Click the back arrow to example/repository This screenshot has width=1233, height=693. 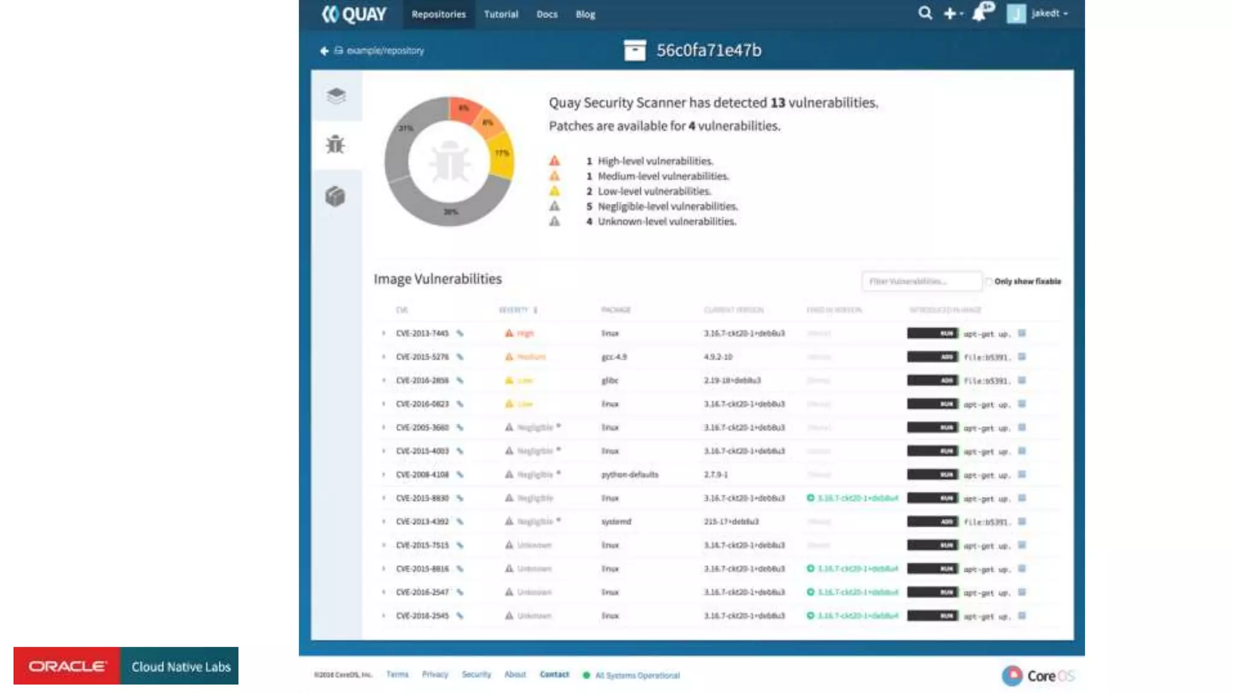pyautogui.click(x=324, y=51)
